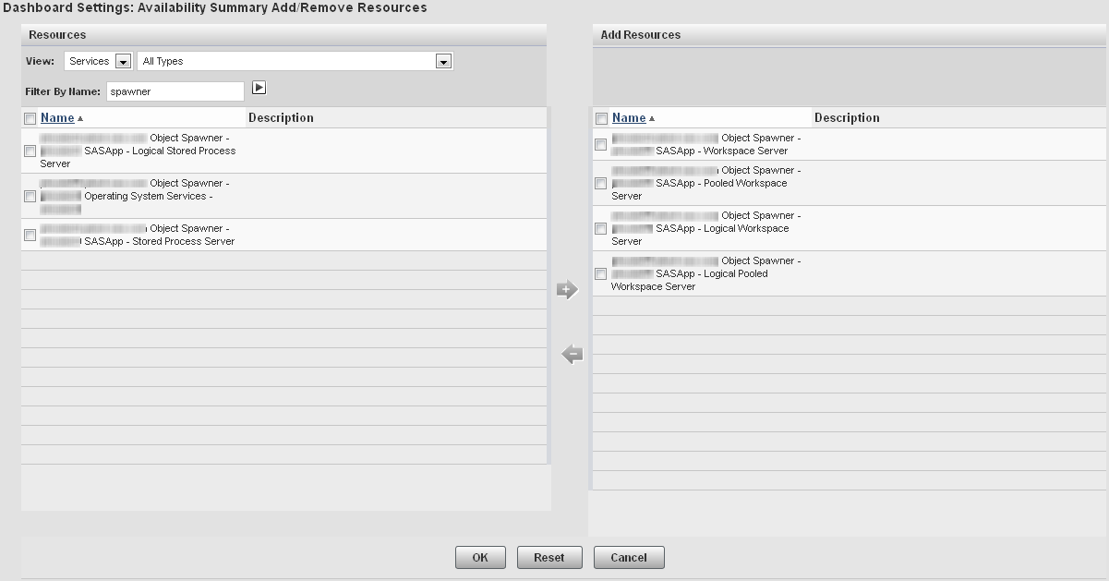Viewport: 1109px width, 581px height.
Task: Toggle the select-all checkbox in Add Resources
Action: pos(600,117)
